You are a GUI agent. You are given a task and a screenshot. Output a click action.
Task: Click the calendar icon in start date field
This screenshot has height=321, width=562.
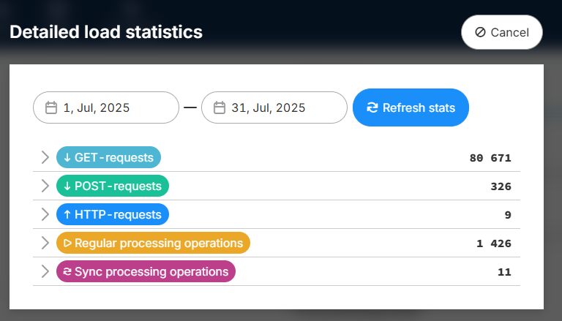51,107
